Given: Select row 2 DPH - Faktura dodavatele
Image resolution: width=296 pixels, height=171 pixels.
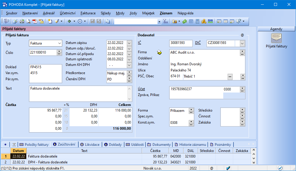Looking at the screenshot, I should [x=126, y=162].
